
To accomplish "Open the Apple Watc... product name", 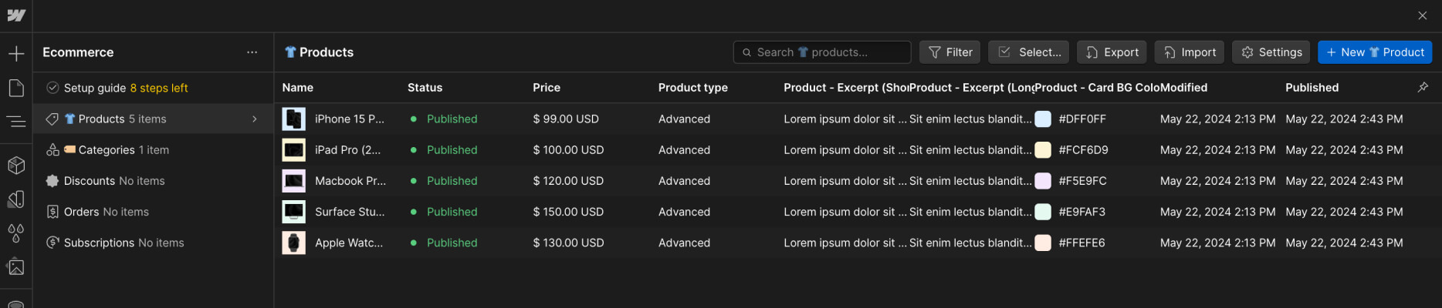I will pos(349,242).
